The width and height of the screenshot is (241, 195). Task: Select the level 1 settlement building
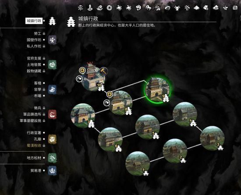138,163
